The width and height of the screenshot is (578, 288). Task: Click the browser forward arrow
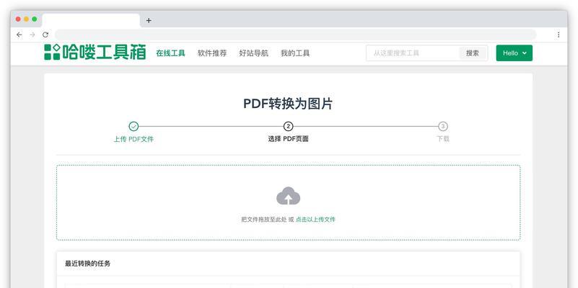click(x=32, y=35)
